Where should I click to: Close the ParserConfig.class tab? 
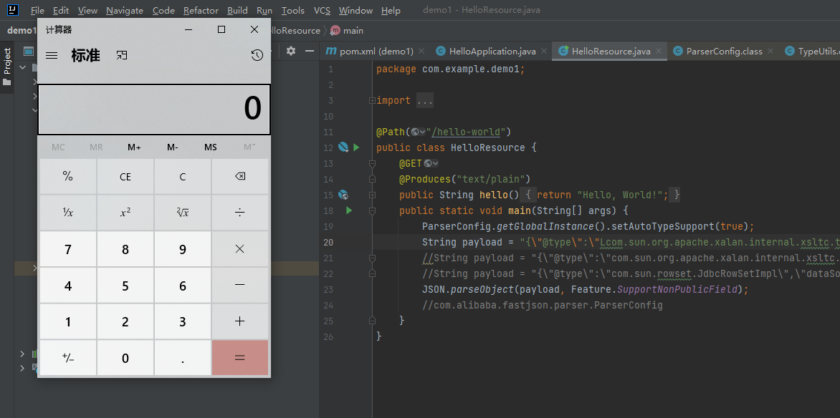(x=770, y=52)
